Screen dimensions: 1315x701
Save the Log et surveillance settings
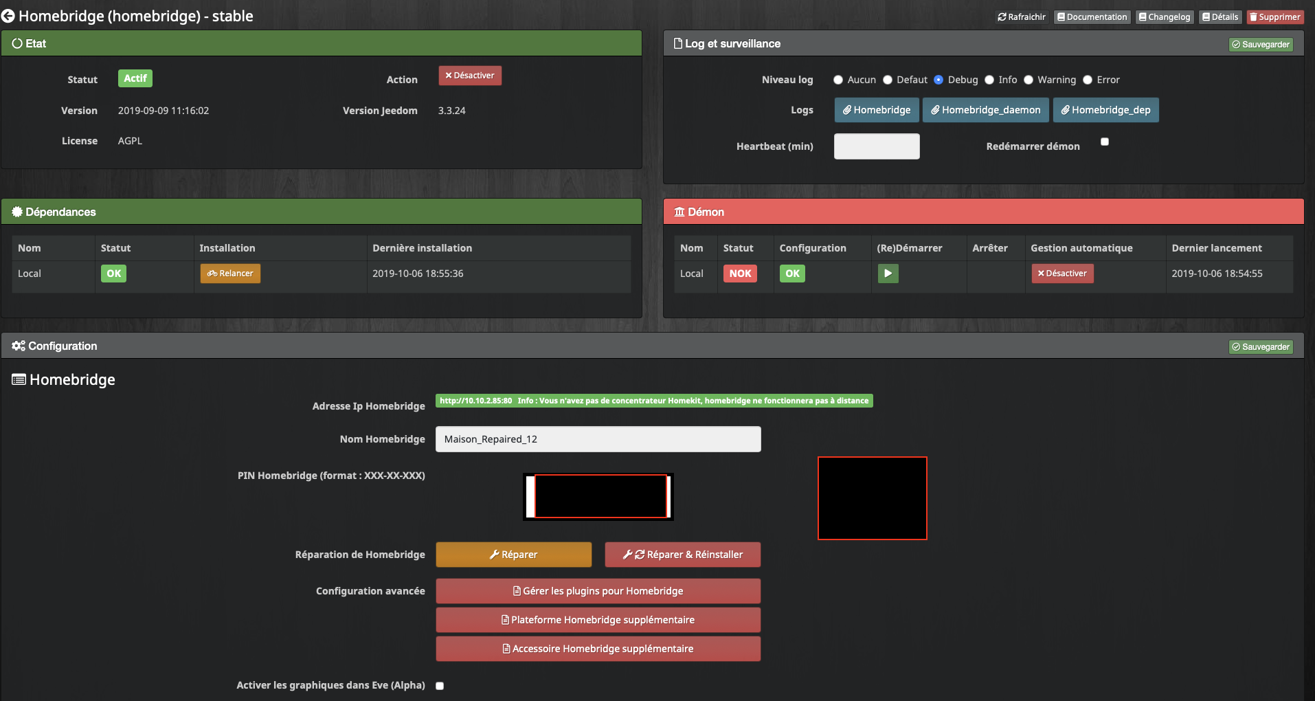click(x=1261, y=45)
